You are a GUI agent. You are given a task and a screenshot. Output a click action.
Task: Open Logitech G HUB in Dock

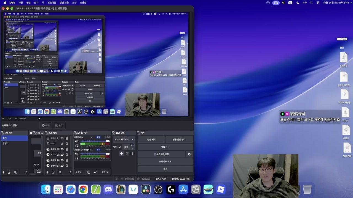(171, 189)
